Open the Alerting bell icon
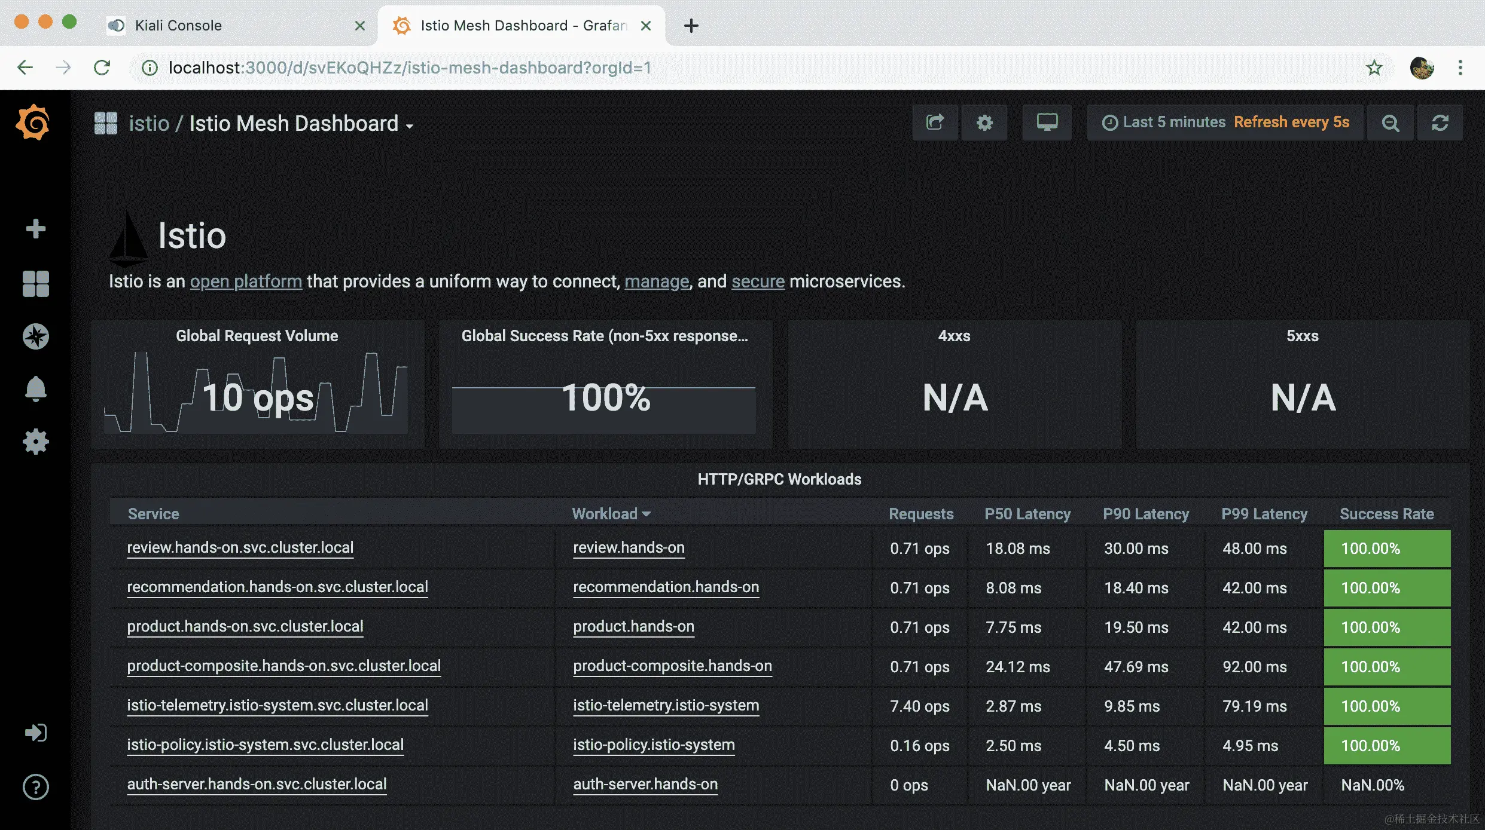The height and width of the screenshot is (830, 1485). (35, 389)
